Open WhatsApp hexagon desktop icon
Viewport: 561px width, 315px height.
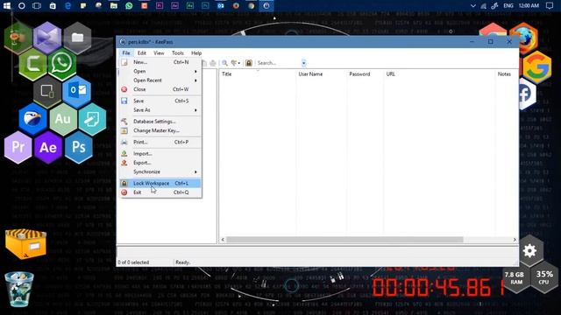[x=62, y=64]
